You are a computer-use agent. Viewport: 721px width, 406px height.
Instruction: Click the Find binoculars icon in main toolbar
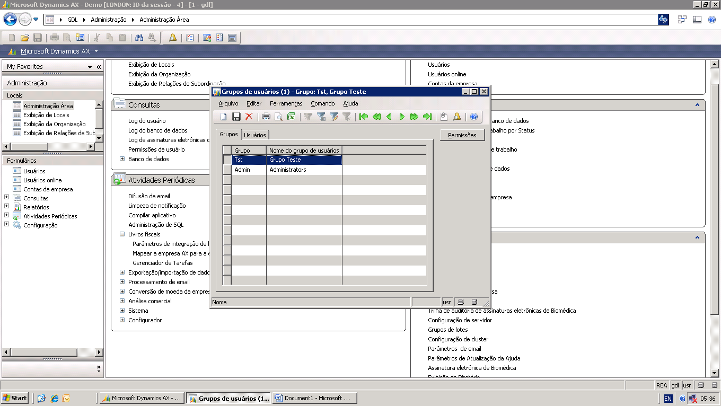coord(139,38)
